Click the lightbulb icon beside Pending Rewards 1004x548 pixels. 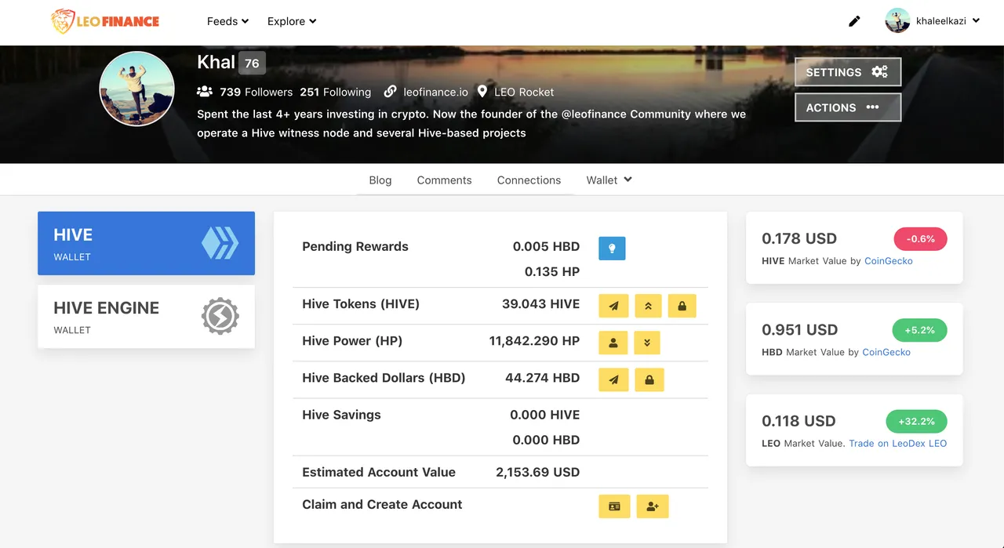coord(612,249)
